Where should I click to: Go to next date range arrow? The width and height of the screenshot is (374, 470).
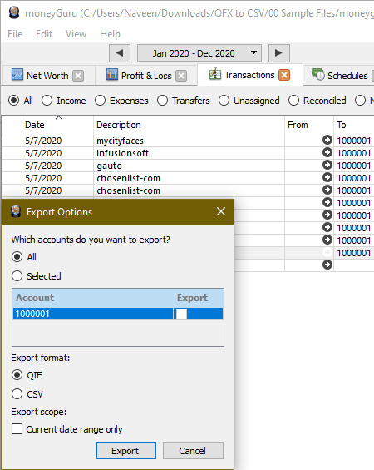278,53
